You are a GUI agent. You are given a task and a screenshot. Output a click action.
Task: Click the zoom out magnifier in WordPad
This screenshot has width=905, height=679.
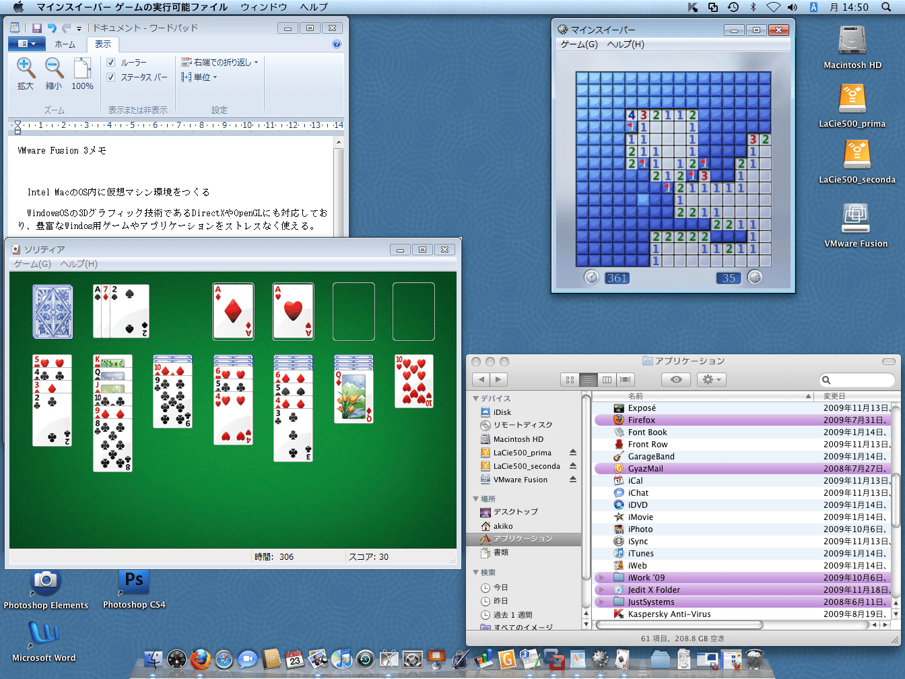(54, 68)
